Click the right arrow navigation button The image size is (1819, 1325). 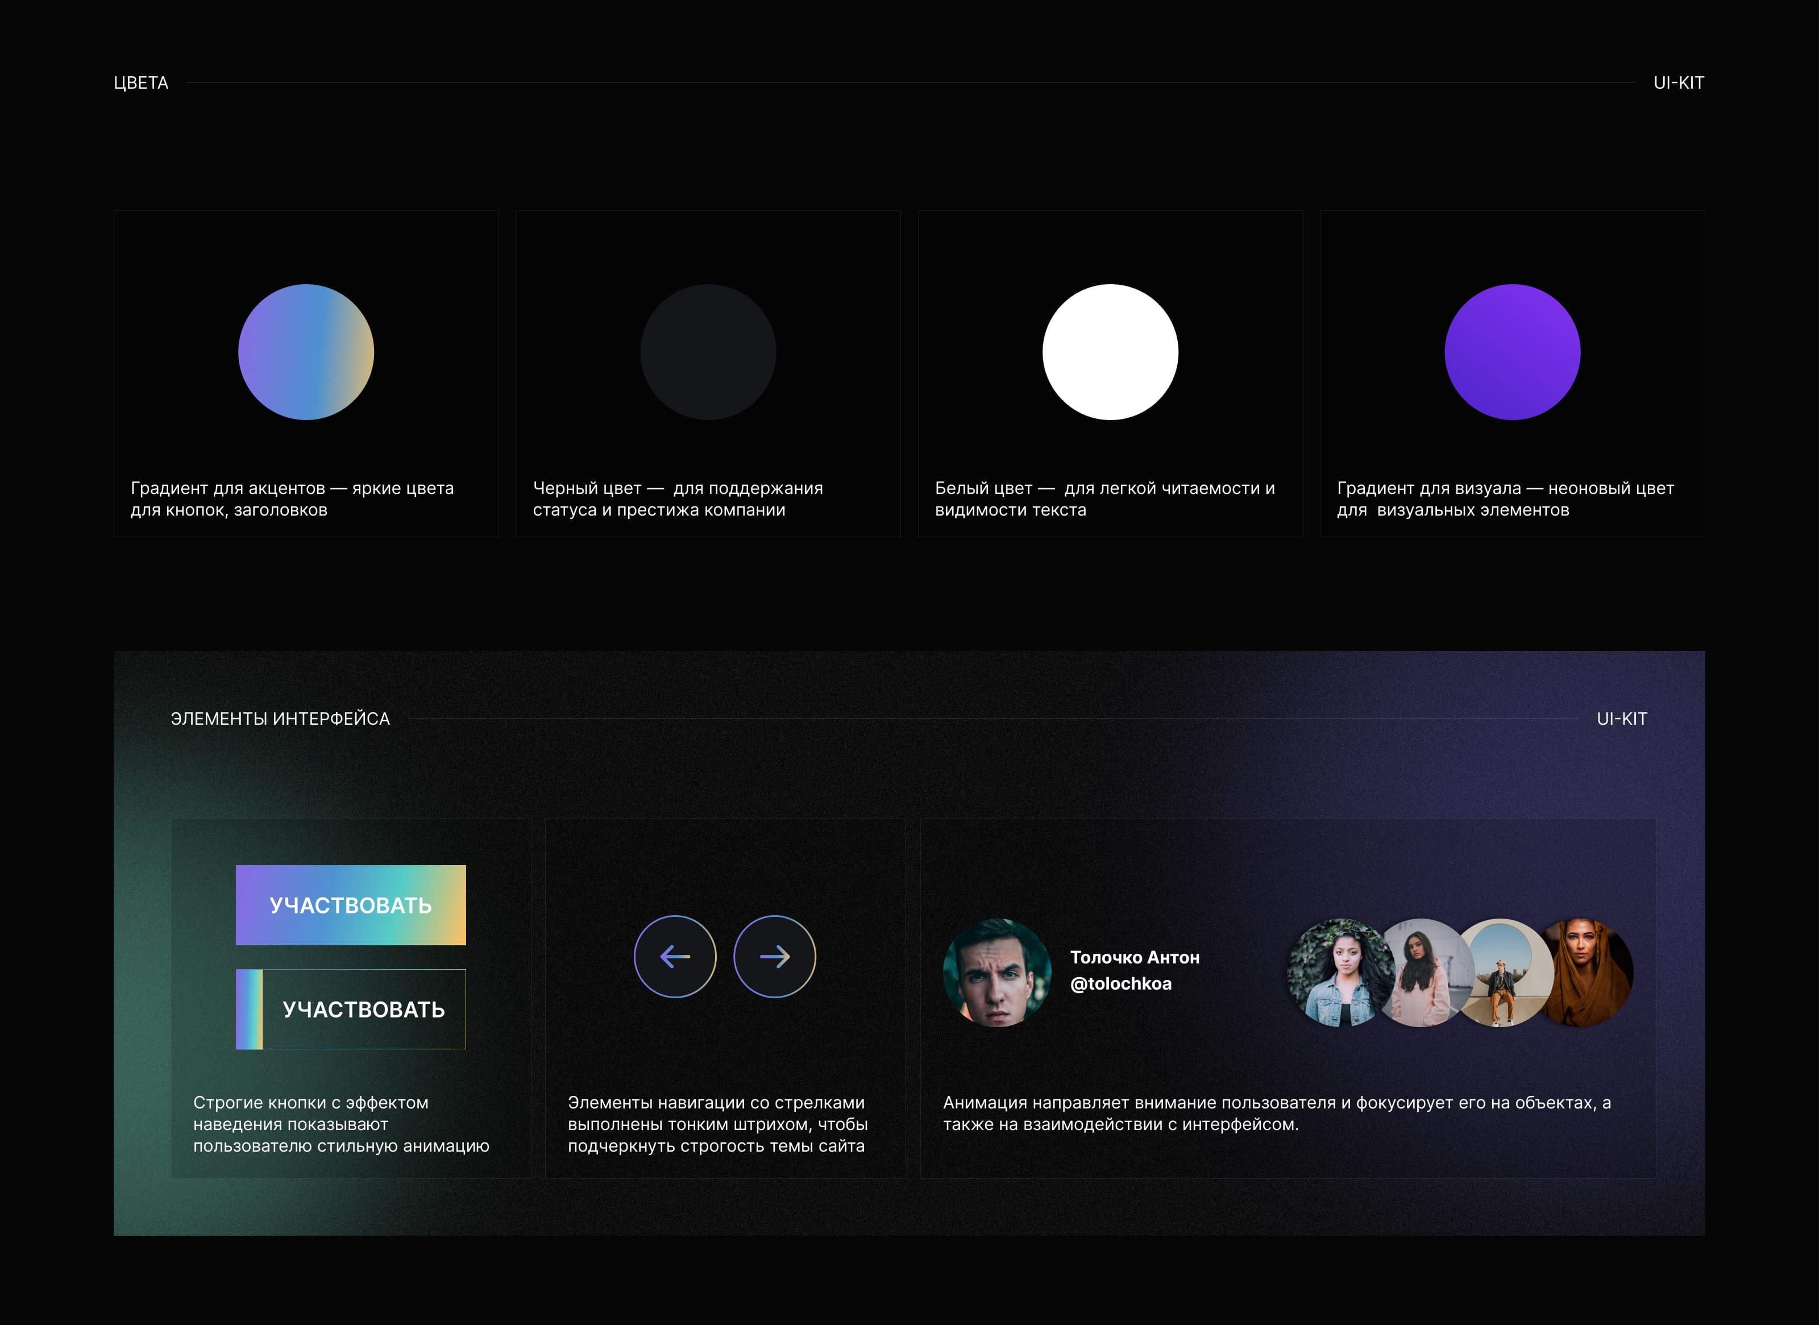tap(774, 956)
